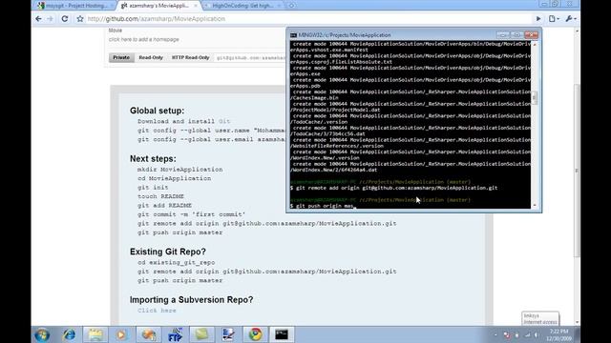The height and width of the screenshot is (343, 611).
Task: Open the Git download link
Action: tap(224, 121)
